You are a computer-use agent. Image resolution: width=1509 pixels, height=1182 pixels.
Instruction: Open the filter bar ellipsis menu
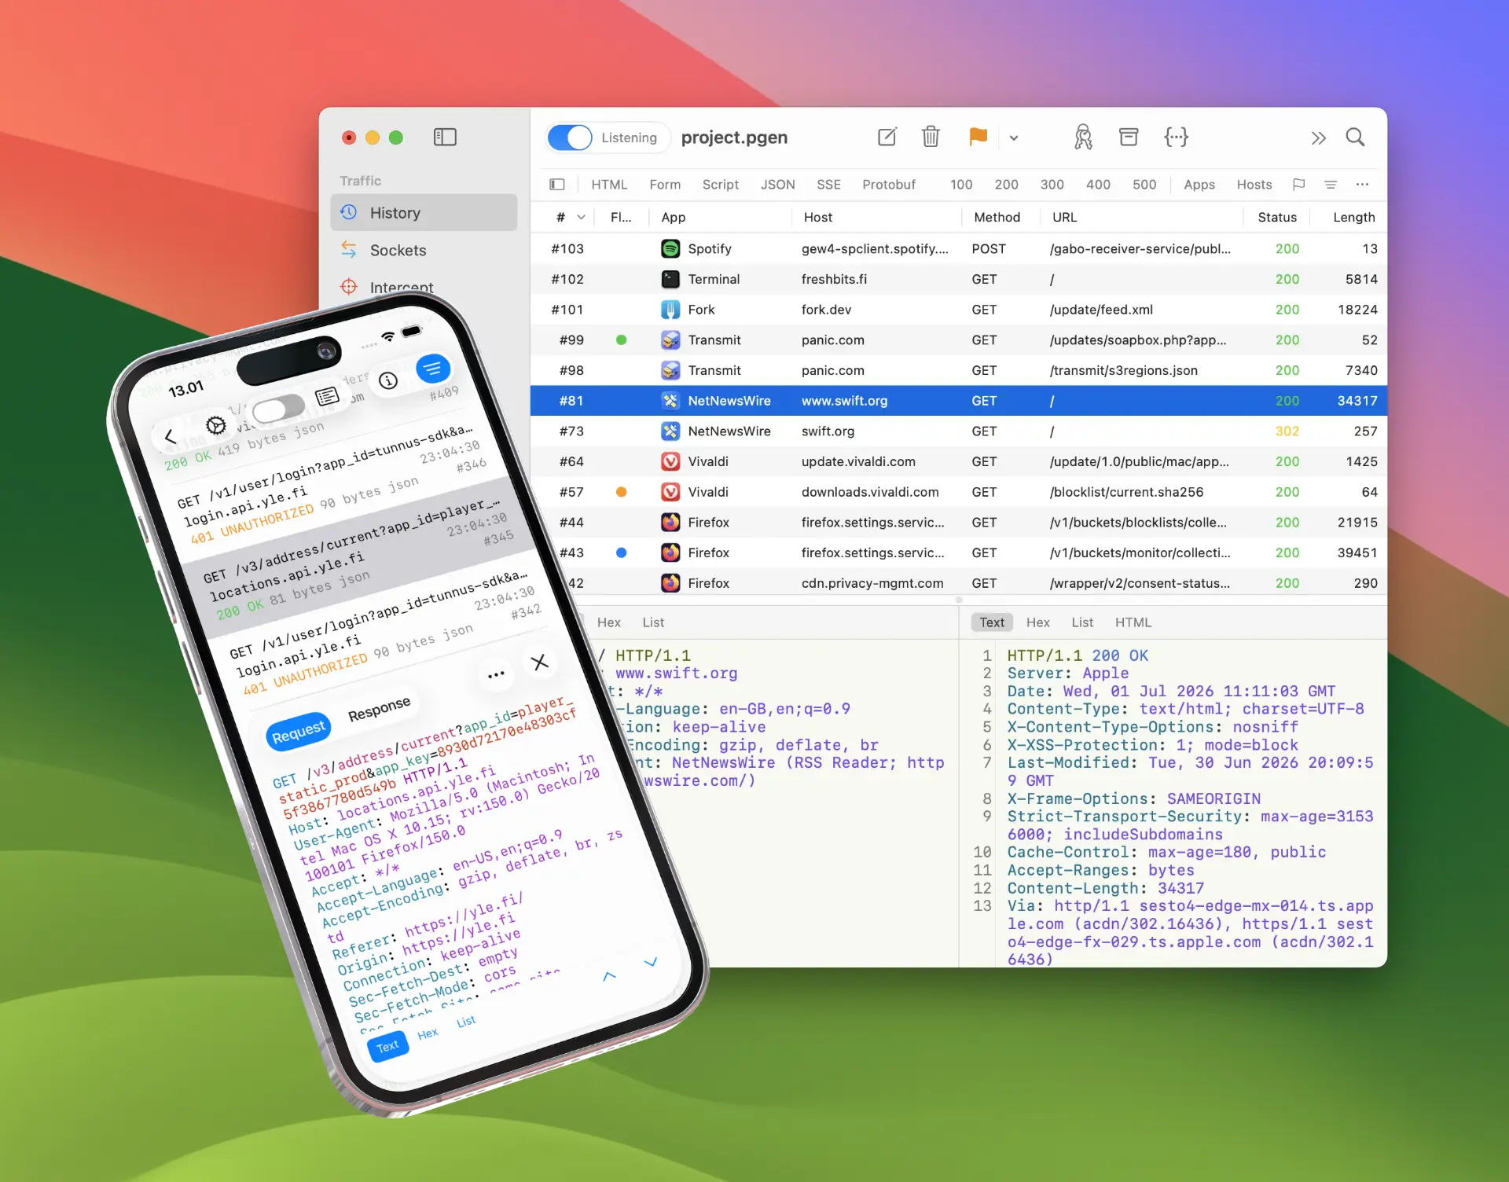1362,185
